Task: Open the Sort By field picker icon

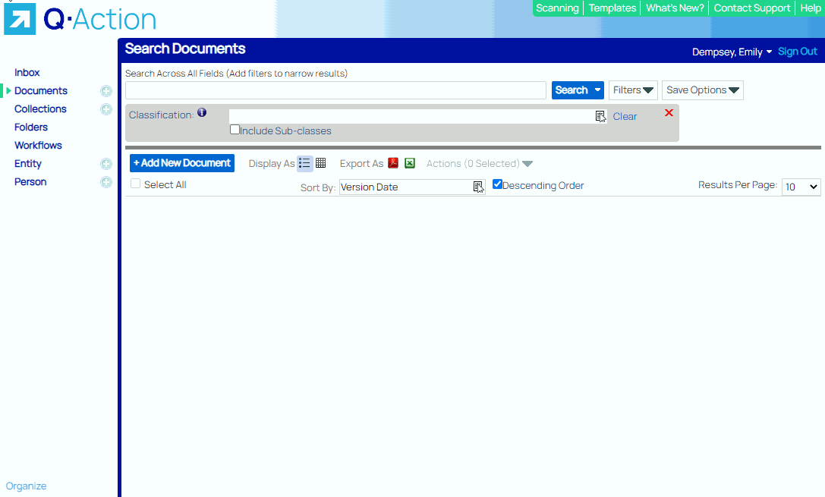Action: 478,187
